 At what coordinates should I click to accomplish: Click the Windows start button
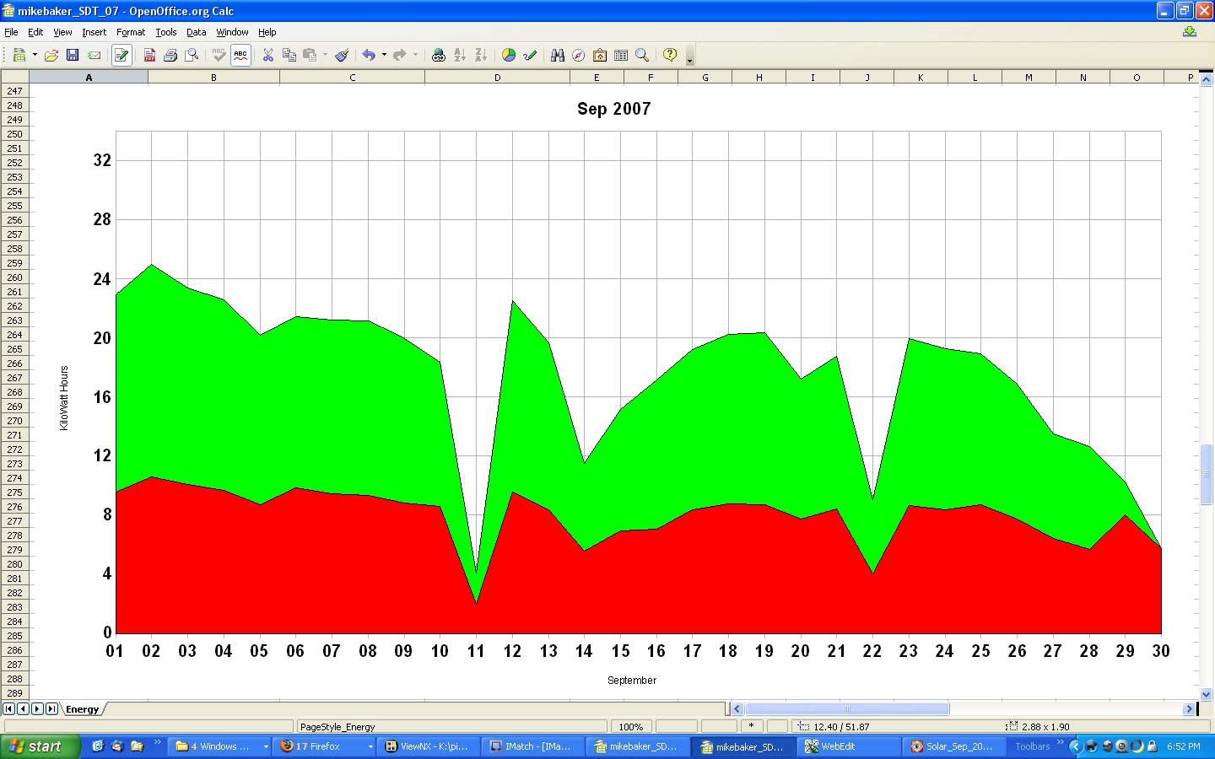pyautogui.click(x=40, y=746)
